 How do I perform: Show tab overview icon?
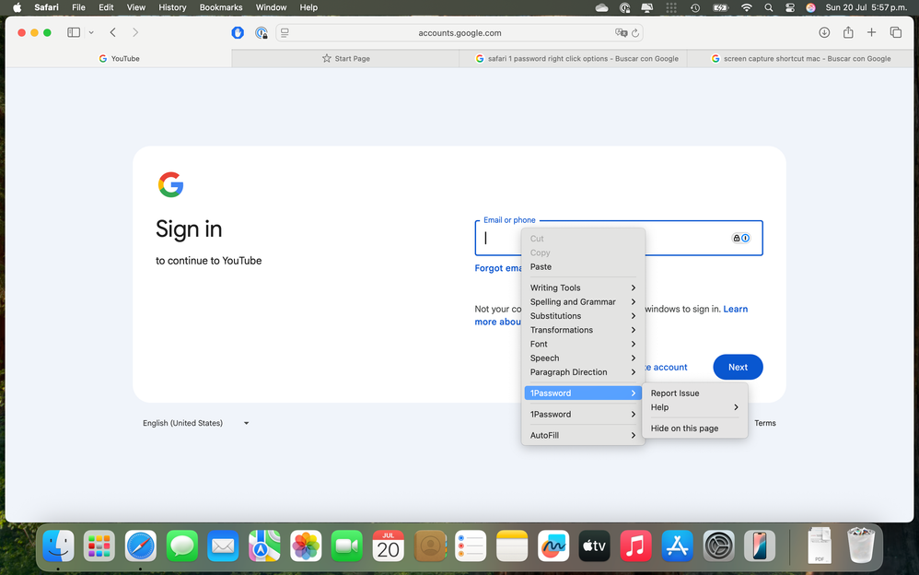click(896, 33)
